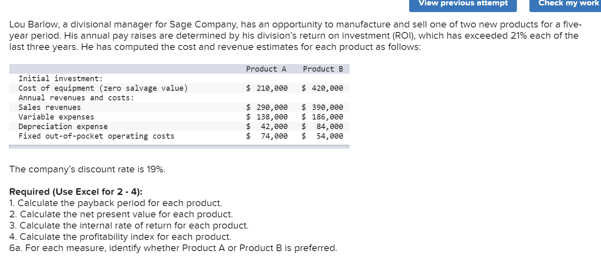Click Cost of equipment (zero salvage value) label
The height and width of the screenshot is (264, 601).
click(103, 88)
